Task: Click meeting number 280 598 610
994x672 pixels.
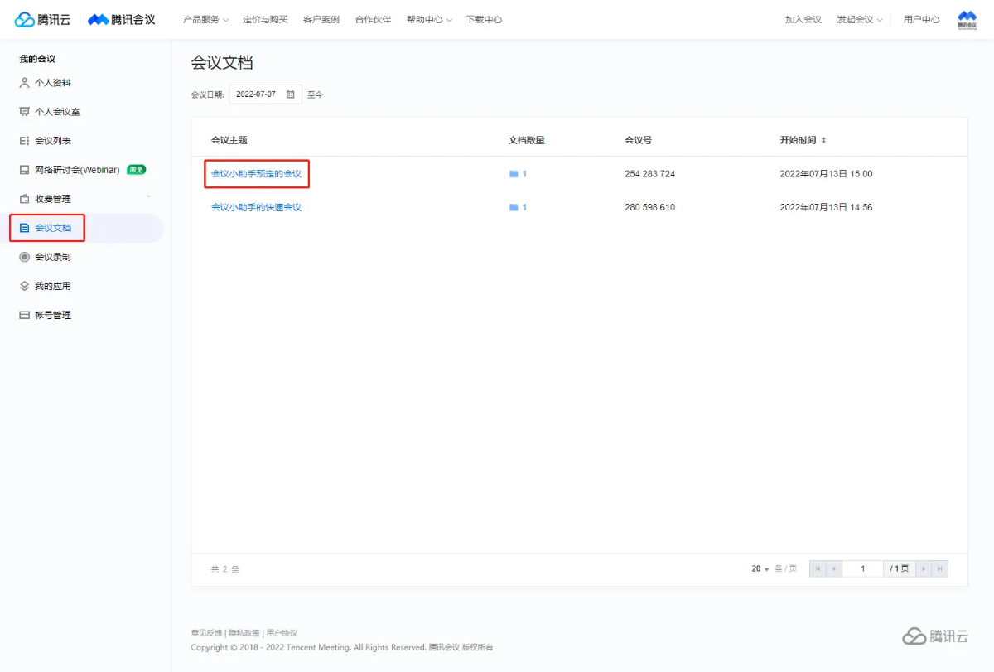Action: (x=649, y=207)
